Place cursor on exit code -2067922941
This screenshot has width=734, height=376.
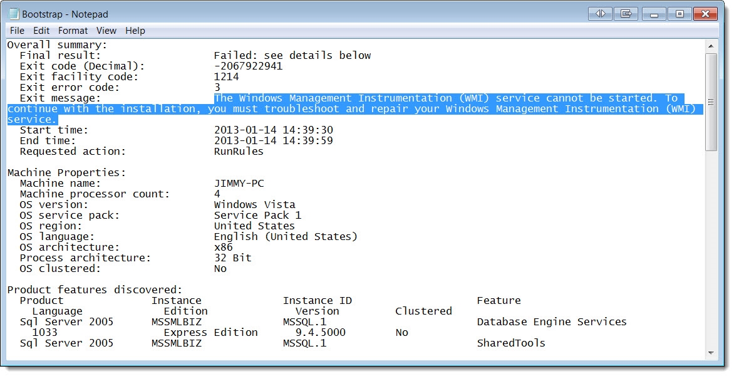248,66
